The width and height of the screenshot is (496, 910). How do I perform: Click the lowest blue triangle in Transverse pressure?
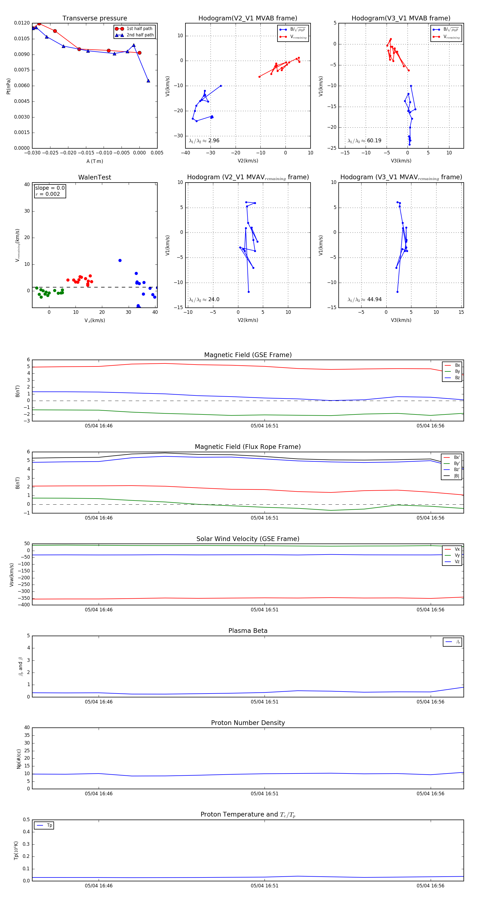coord(148,81)
